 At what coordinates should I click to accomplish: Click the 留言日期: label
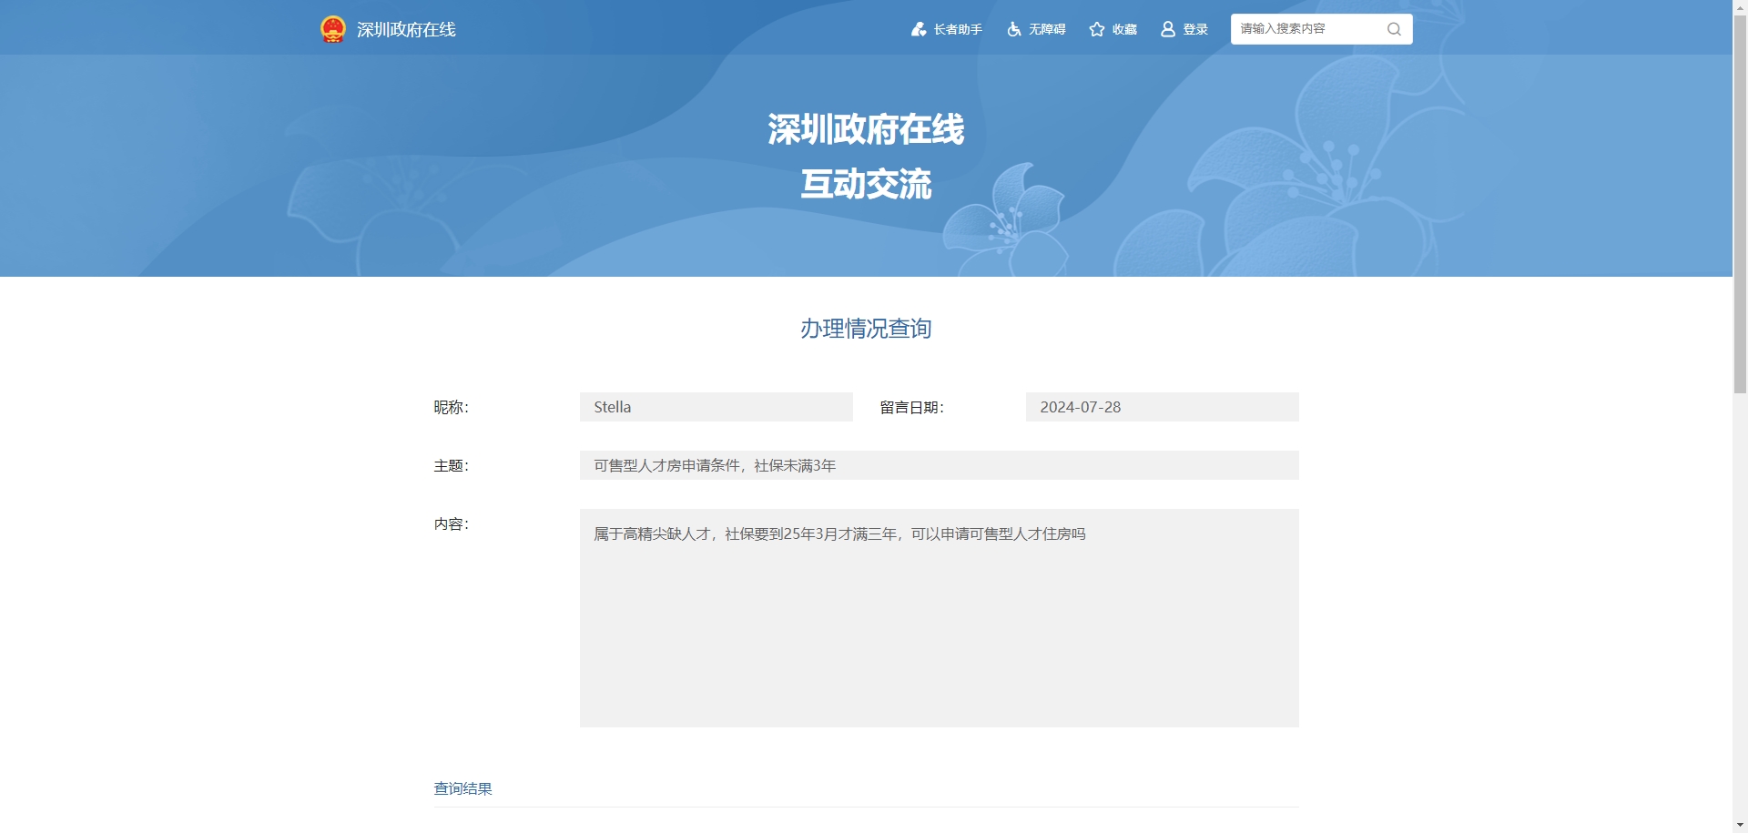click(x=912, y=407)
